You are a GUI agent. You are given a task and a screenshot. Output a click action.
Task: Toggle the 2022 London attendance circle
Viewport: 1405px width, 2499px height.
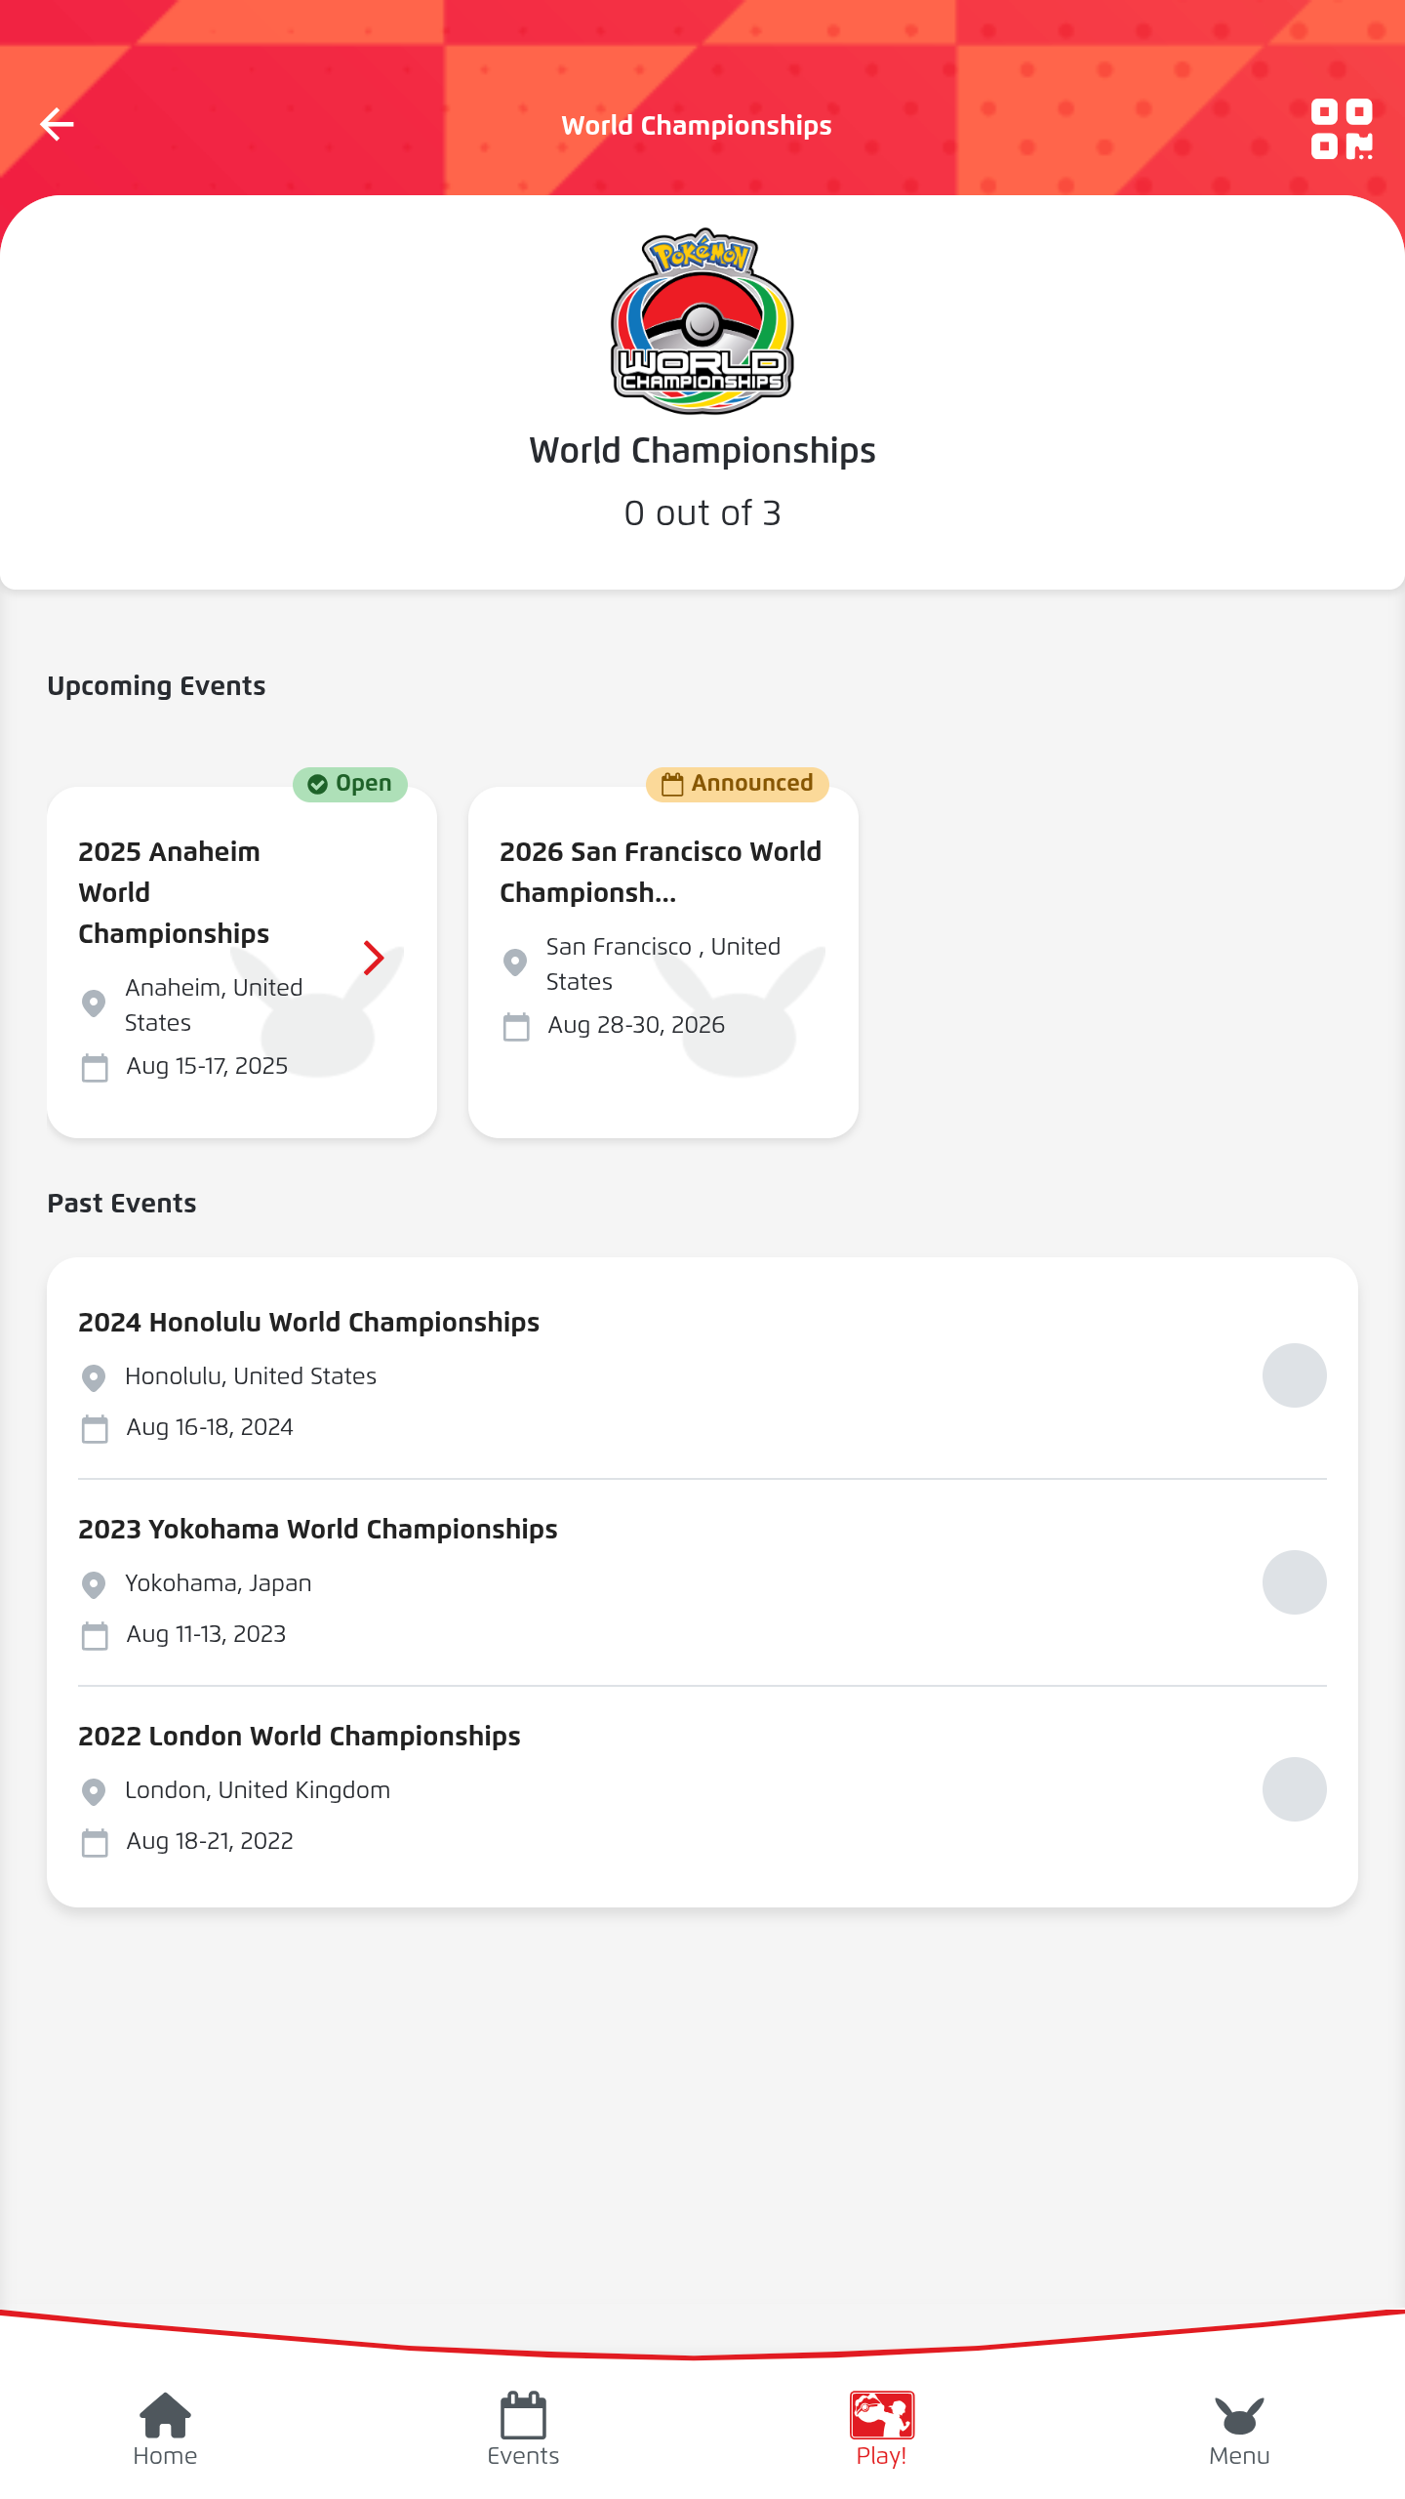(1295, 1789)
